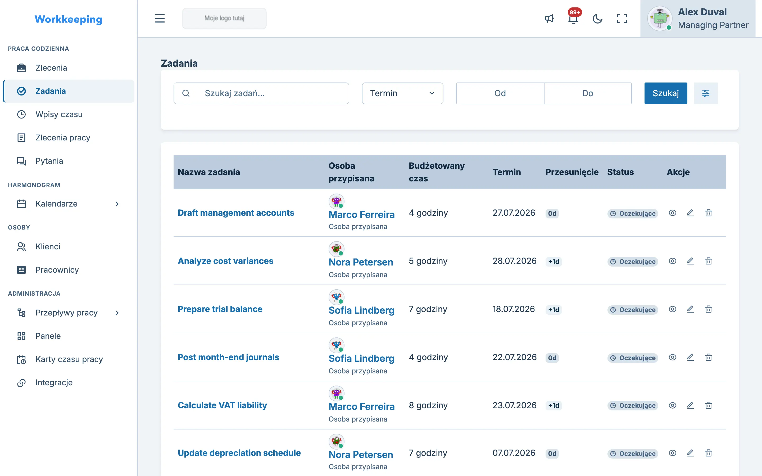Delete the Draft management accounts task

point(709,213)
